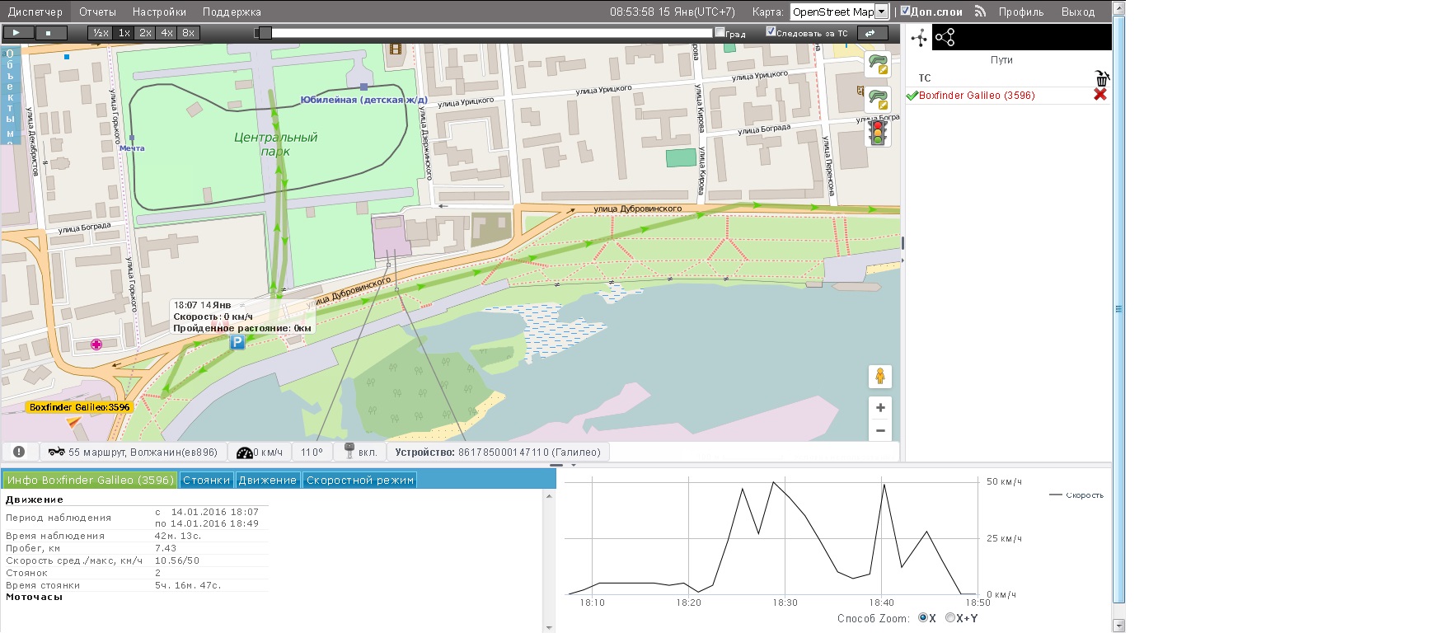Click the swap arrows button in playback bar
The image size is (1430, 633).
click(x=870, y=33)
